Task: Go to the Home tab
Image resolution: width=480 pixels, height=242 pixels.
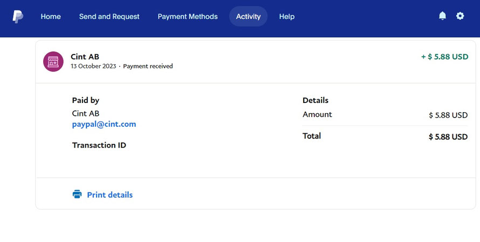Action: coord(51,17)
